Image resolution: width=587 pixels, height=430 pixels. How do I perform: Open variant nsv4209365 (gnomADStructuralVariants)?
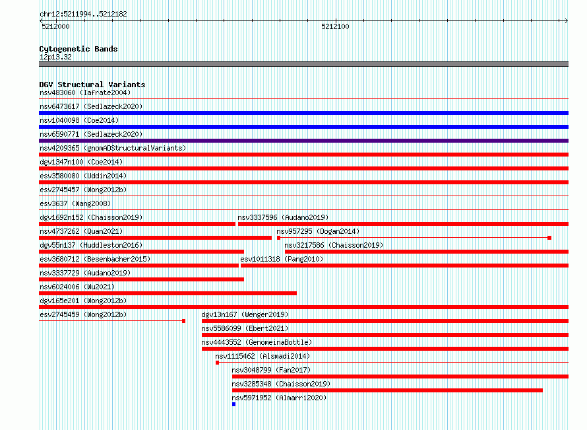pyautogui.click(x=113, y=148)
